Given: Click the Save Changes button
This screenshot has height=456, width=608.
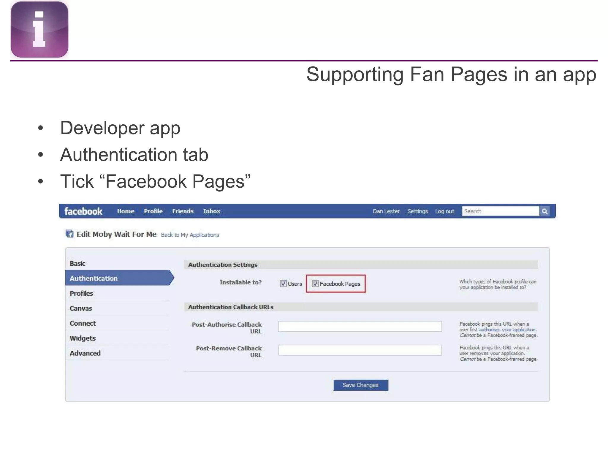Looking at the screenshot, I should click(361, 385).
